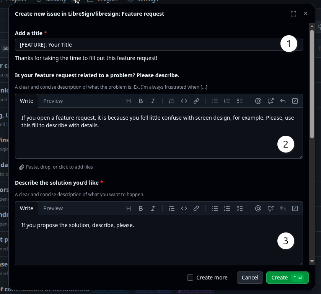Click the dialog's scrollbar thumb
321x294 pixels.
(312, 84)
